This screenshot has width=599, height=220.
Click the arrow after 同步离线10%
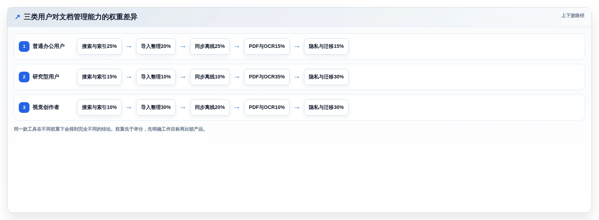tap(237, 77)
